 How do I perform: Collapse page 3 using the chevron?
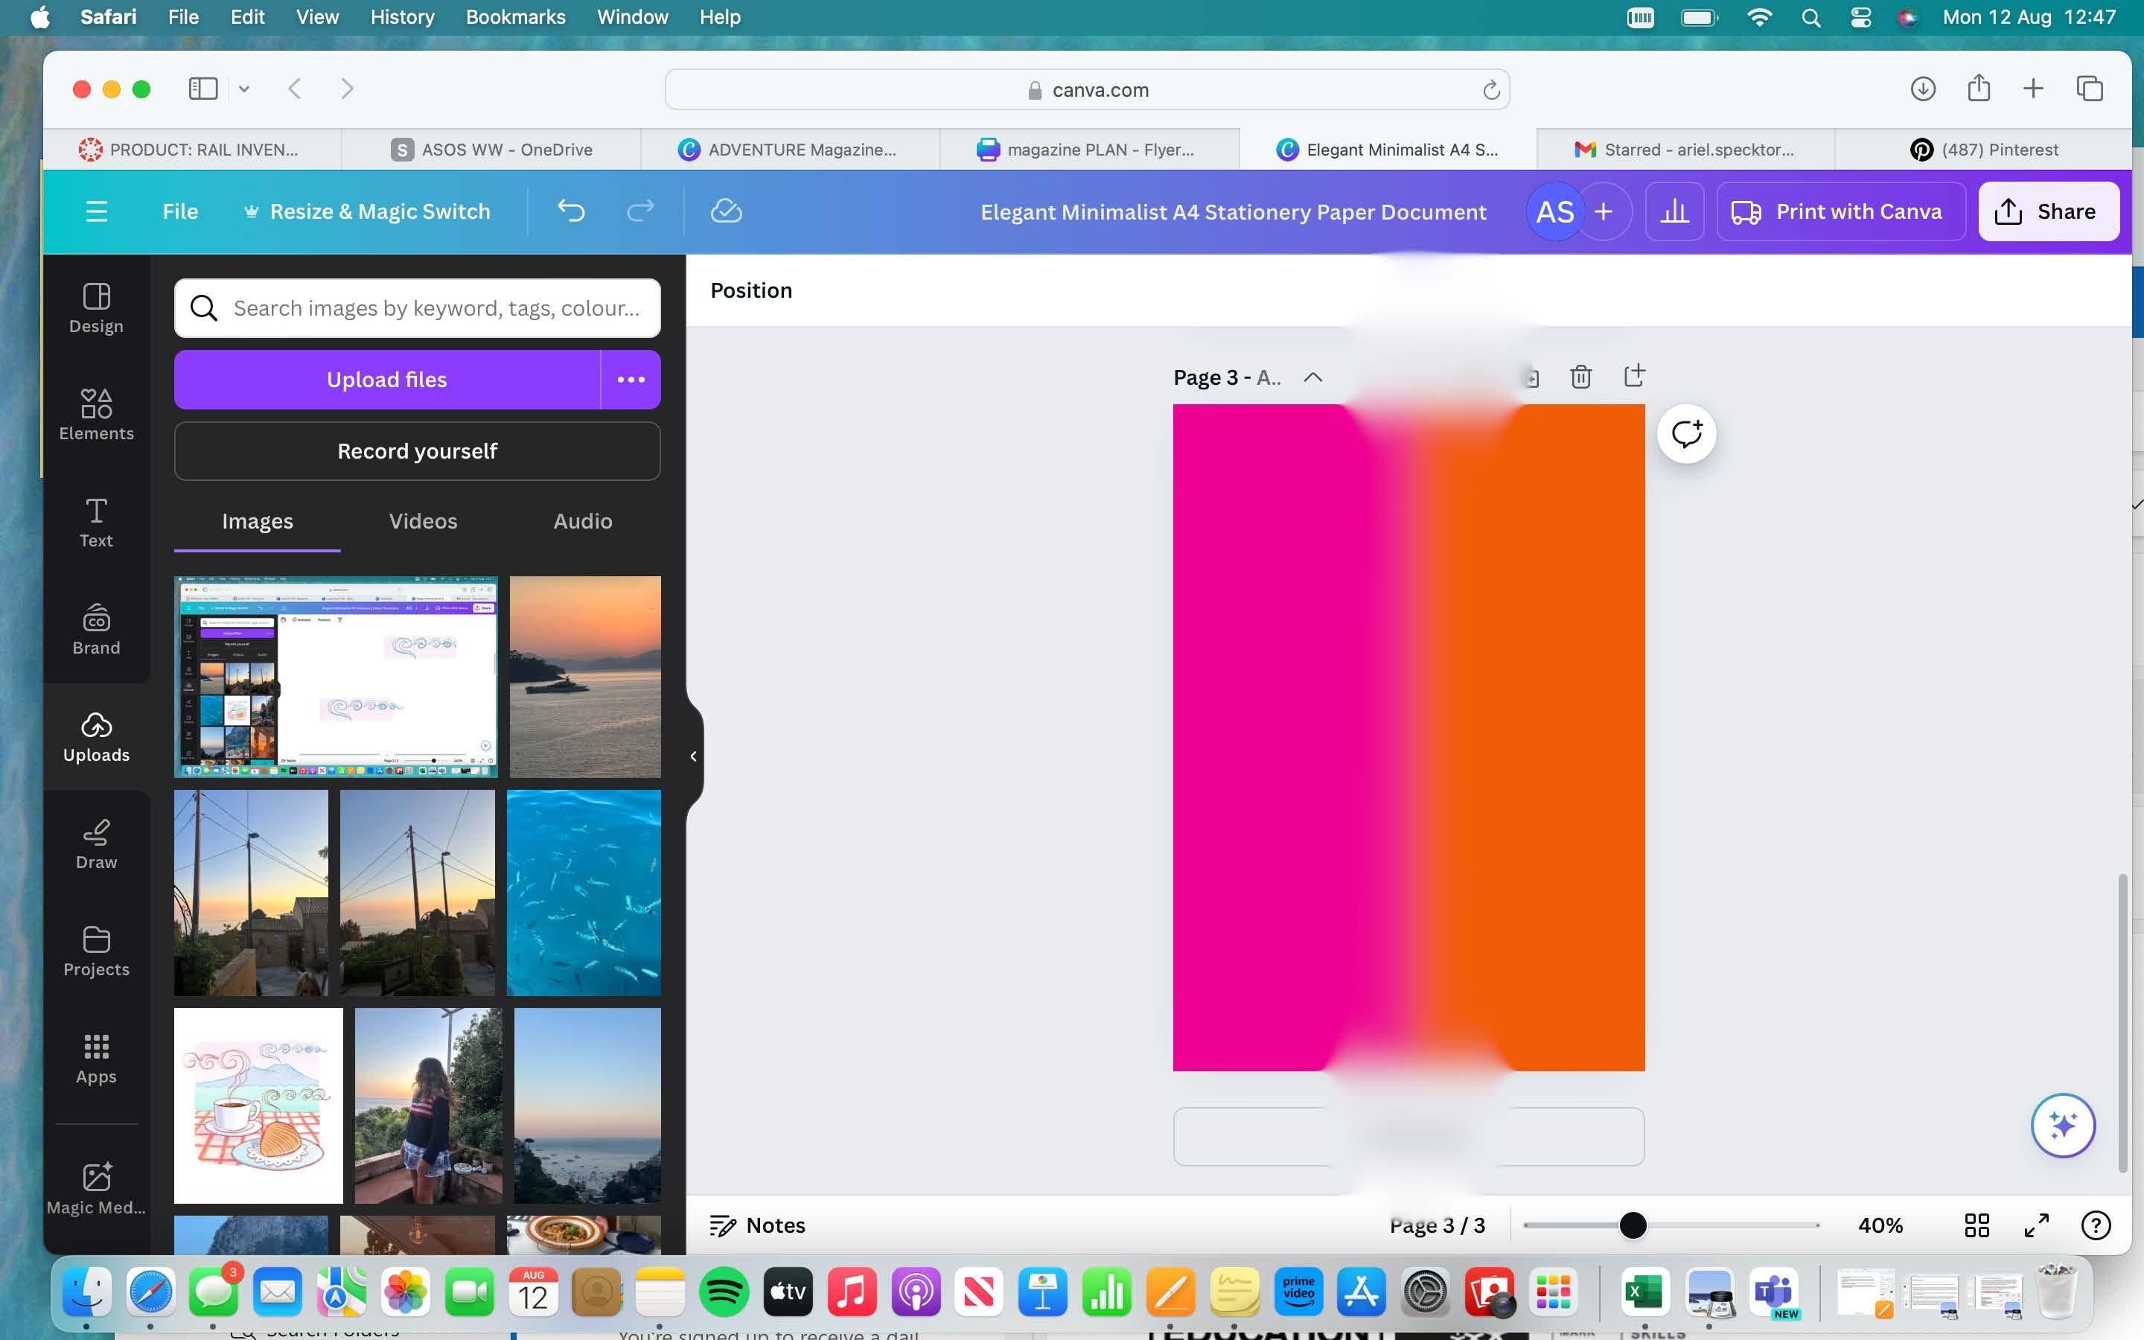(x=1312, y=377)
